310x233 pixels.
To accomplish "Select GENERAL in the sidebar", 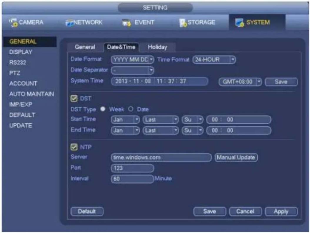I will tap(30, 42).
